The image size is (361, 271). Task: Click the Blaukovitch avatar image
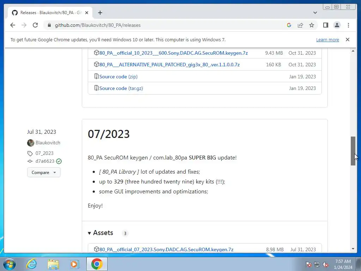31,143
